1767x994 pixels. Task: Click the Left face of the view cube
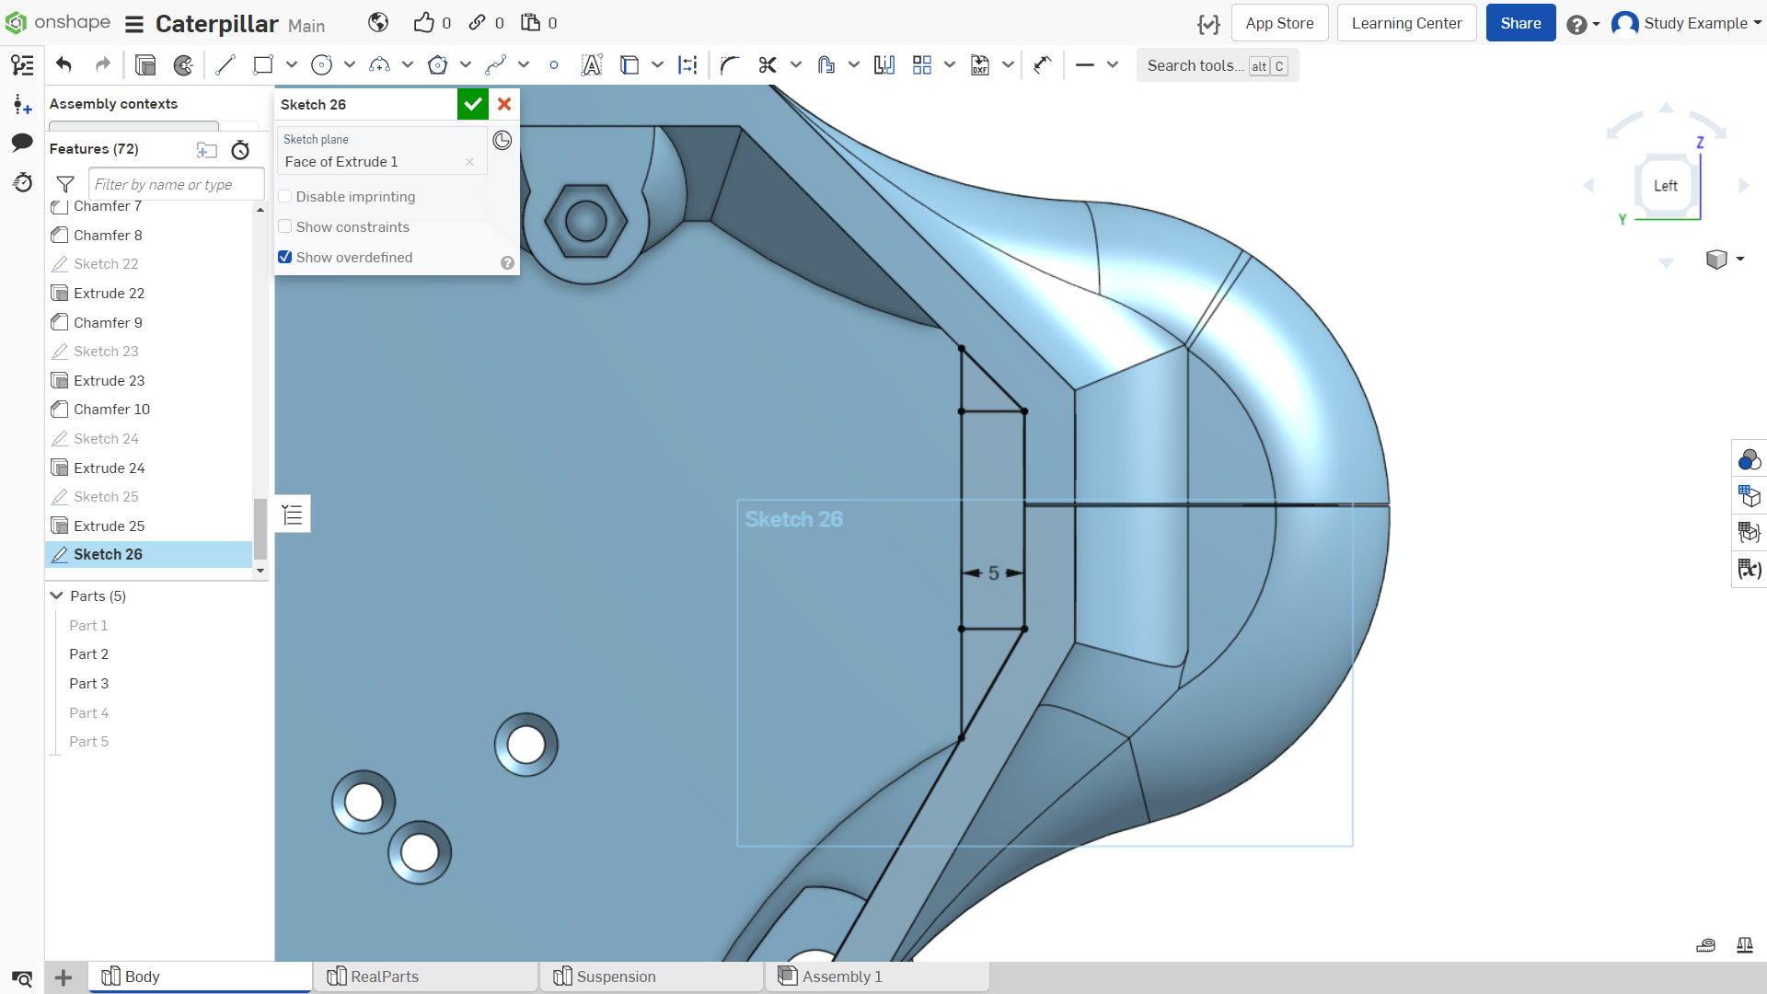pyautogui.click(x=1665, y=186)
